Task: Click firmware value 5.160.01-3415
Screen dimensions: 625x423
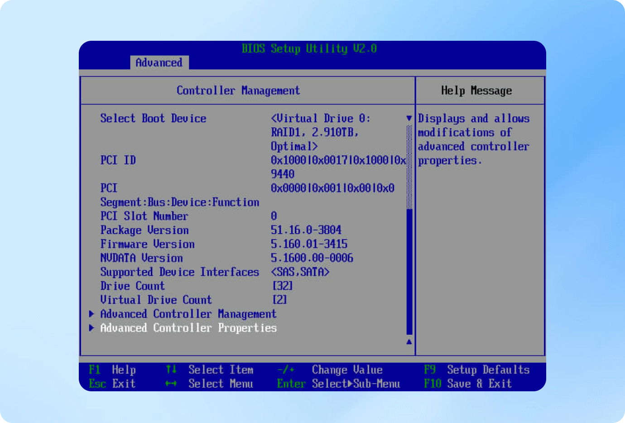Action: click(x=309, y=244)
